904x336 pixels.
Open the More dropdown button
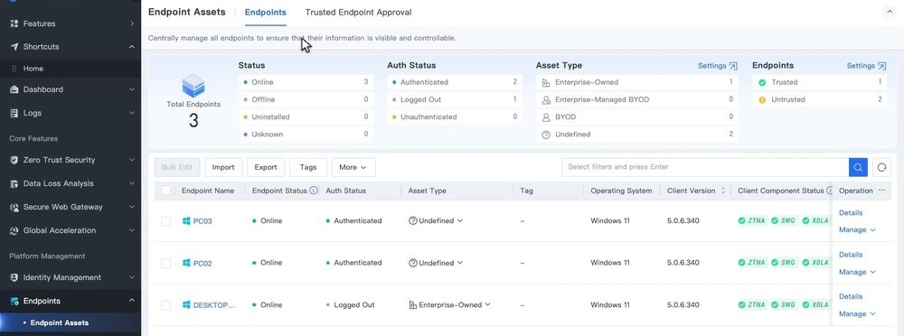coord(353,167)
